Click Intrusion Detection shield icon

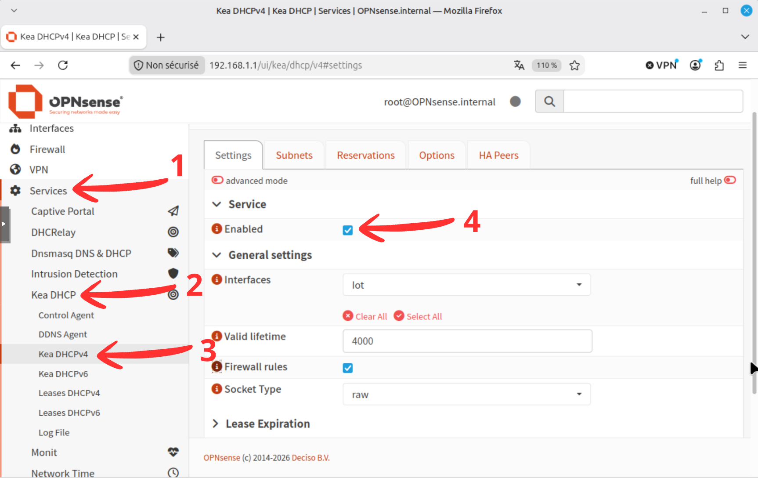click(173, 273)
